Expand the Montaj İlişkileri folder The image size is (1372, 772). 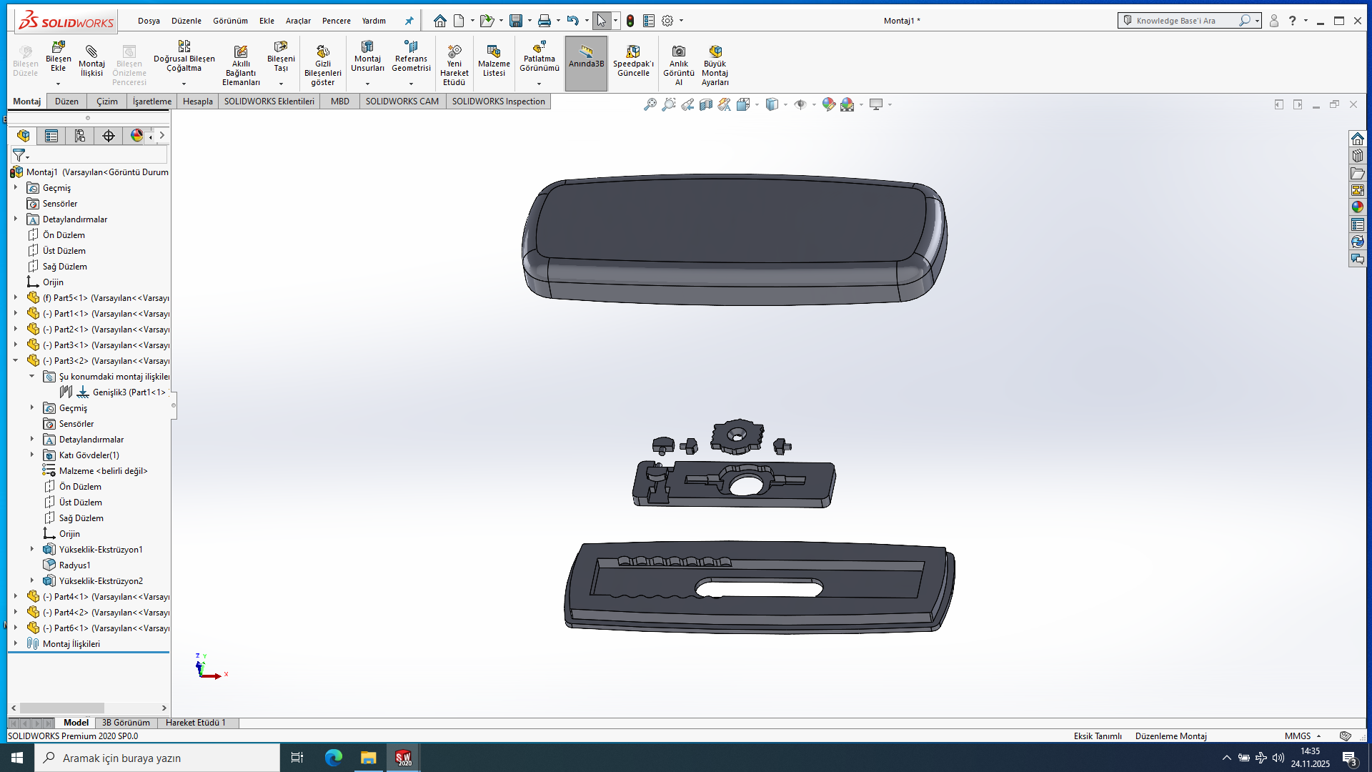(16, 643)
